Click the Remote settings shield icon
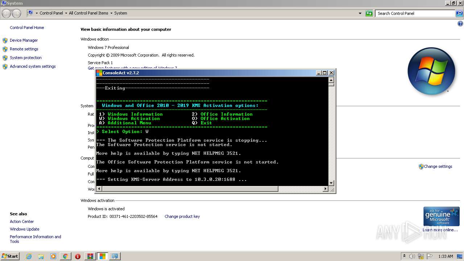 5,49
